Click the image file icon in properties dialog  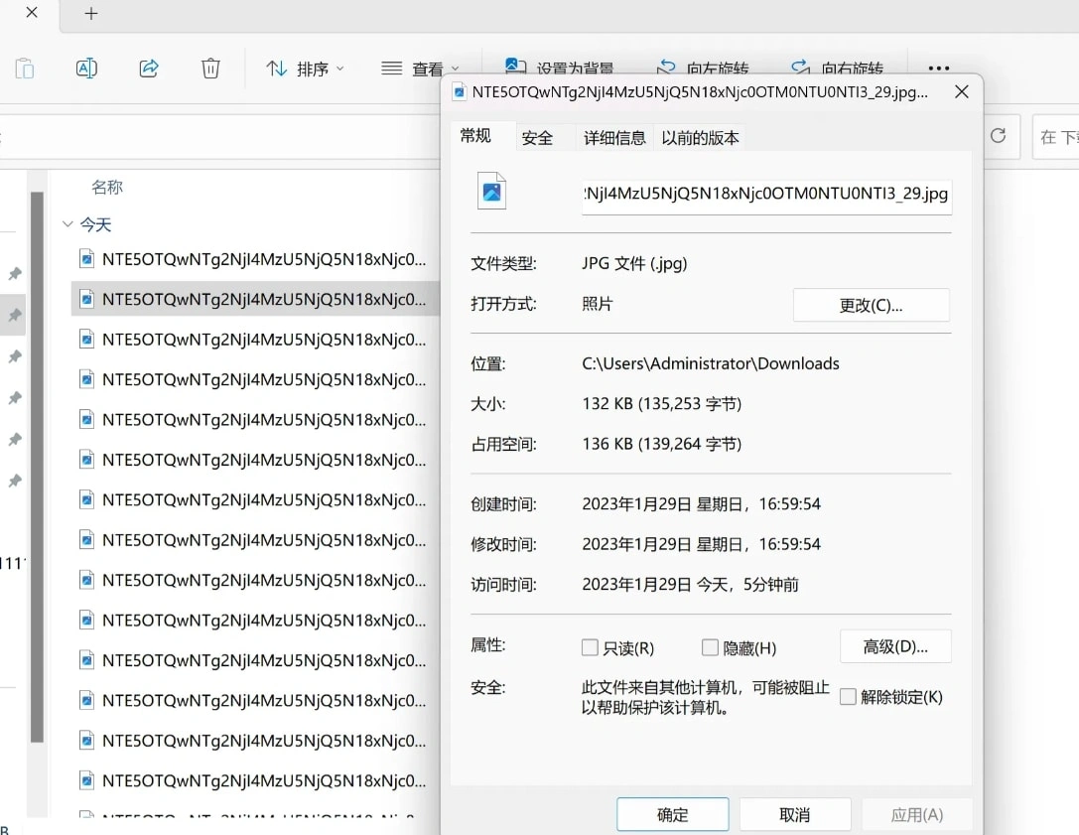491,192
